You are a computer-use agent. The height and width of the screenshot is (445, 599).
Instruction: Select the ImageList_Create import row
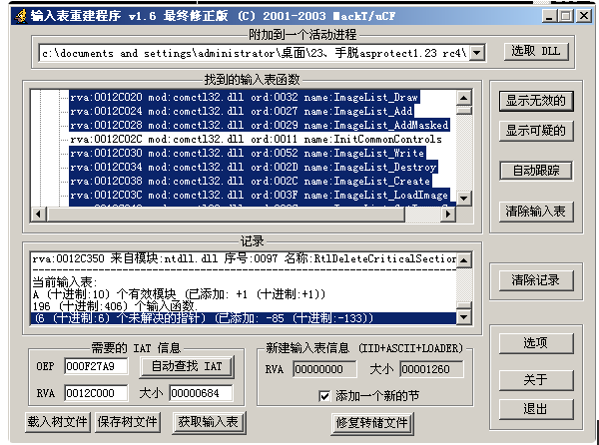coord(251,181)
